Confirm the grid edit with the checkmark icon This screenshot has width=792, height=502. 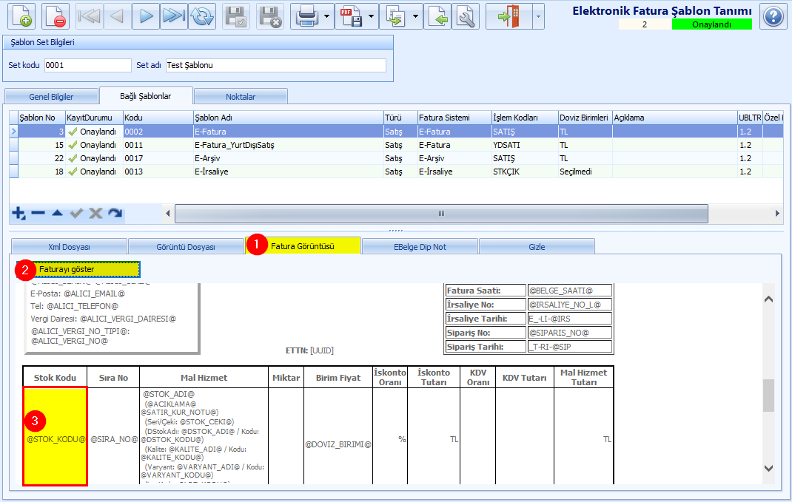pyautogui.click(x=76, y=214)
